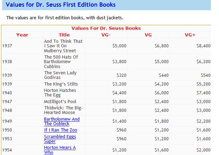The image size is (219, 155).
Task: Click The King's Stilts title
Action: click(61, 84)
